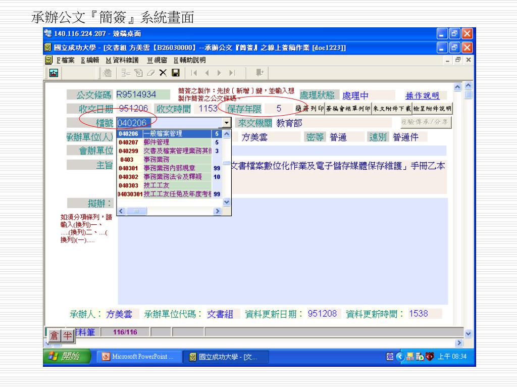Click the 處理狀態 field 處理中

point(368,95)
